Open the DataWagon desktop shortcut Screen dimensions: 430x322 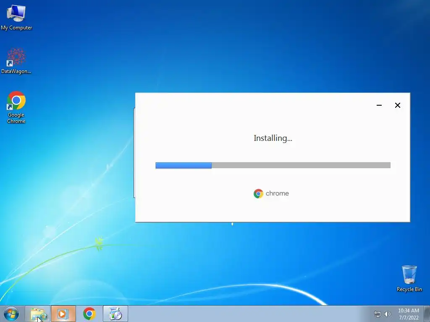point(16,61)
